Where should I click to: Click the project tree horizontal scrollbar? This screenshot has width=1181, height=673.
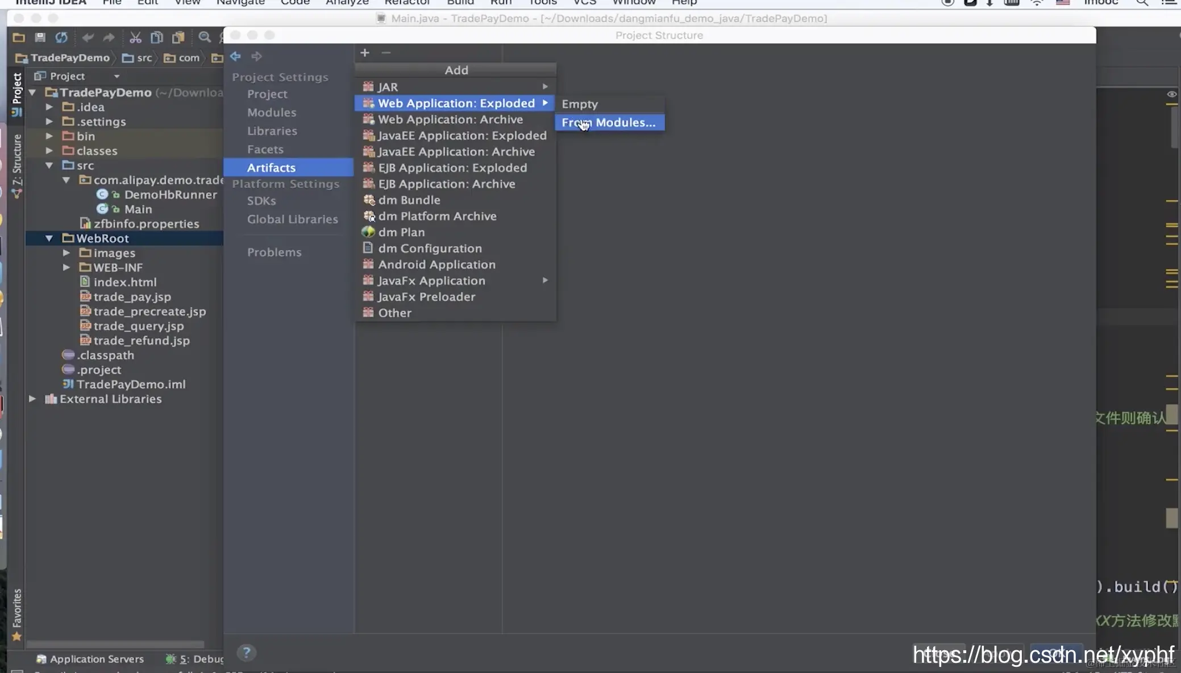pyautogui.click(x=115, y=644)
